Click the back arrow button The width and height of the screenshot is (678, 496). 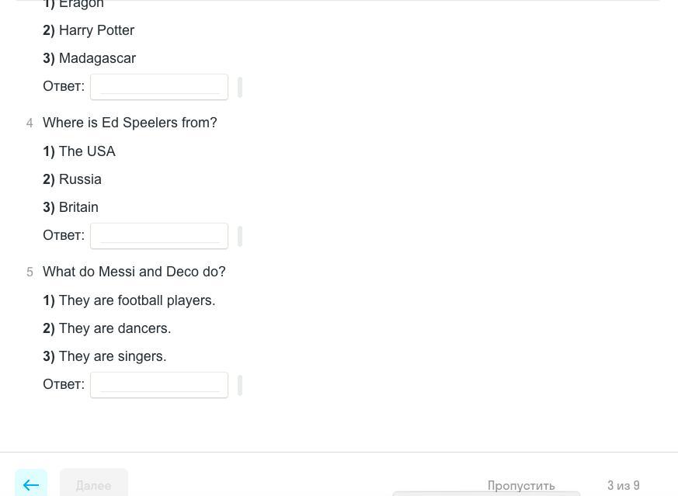coord(31,484)
